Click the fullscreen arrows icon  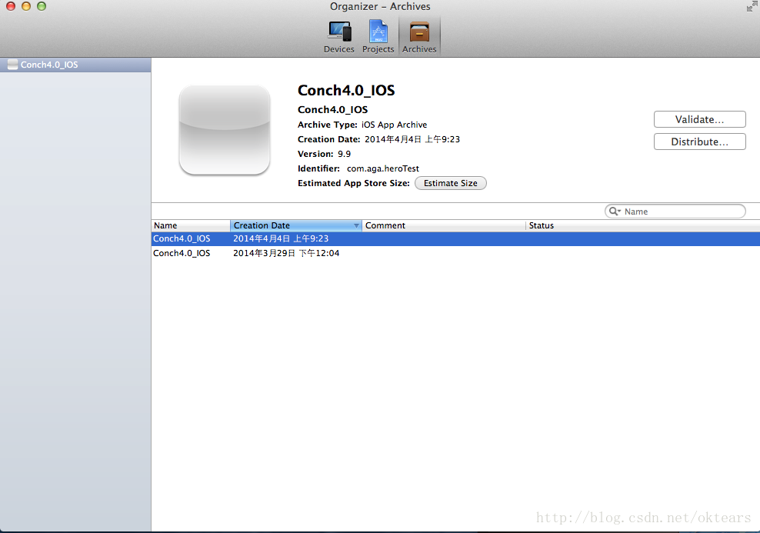pos(752,6)
